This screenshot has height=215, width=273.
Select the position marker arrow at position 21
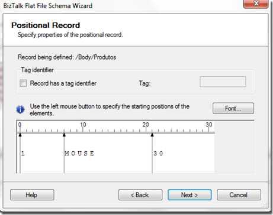coord(152,135)
